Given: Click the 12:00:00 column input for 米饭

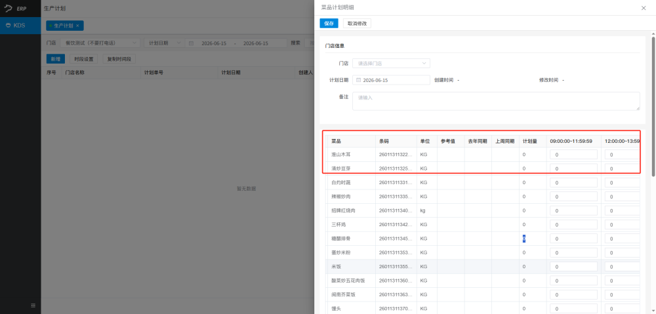Looking at the screenshot, I should 622,267.
